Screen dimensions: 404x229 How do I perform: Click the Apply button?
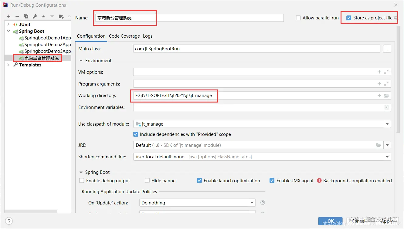pyautogui.click(x=387, y=221)
